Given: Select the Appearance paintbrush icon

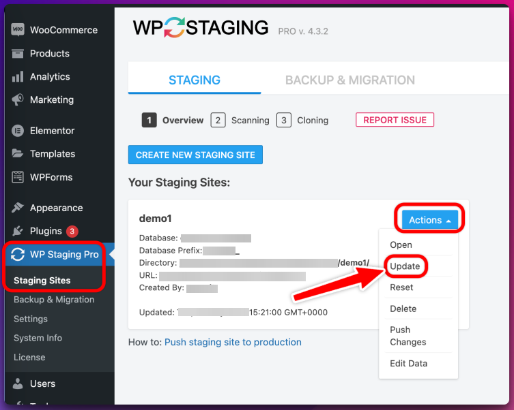Looking at the screenshot, I should (x=18, y=208).
